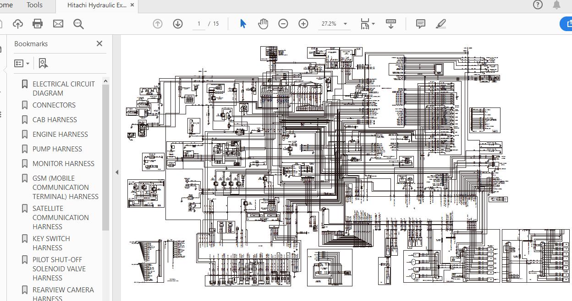This screenshot has width=572, height=301.
Task: Print the wiring diagram document
Action: 37,23
